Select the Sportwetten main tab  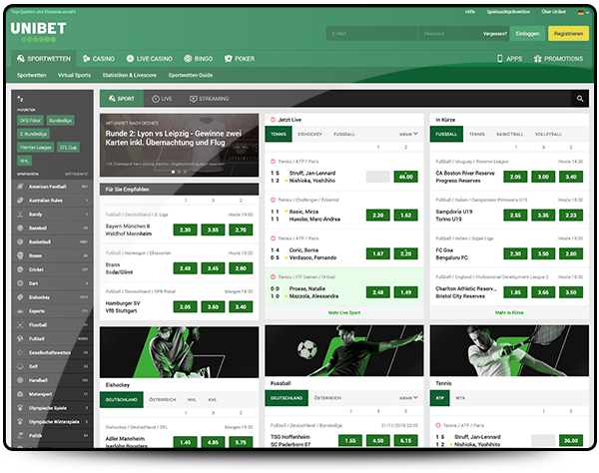click(x=44, y=59)
